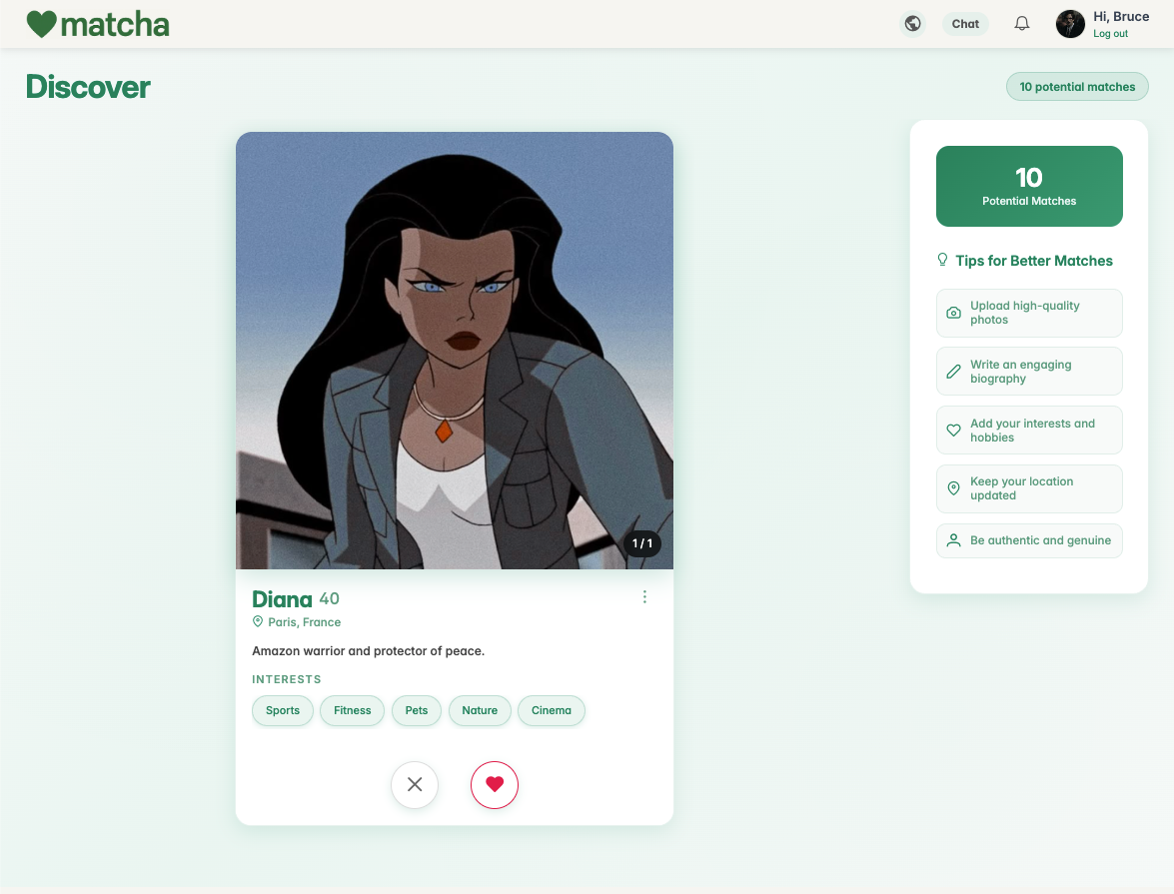Click Diana's profile photo
The height and width of the screenshot is (894, 1174).
coord(455,350)
